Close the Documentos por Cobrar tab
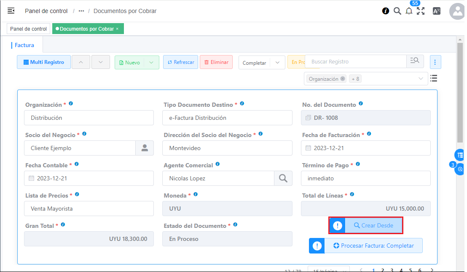The image size is (467, 272). (117, 29)
